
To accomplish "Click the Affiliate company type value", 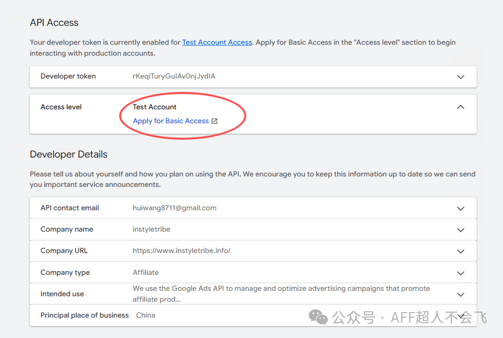I will (x=145, y=272).
